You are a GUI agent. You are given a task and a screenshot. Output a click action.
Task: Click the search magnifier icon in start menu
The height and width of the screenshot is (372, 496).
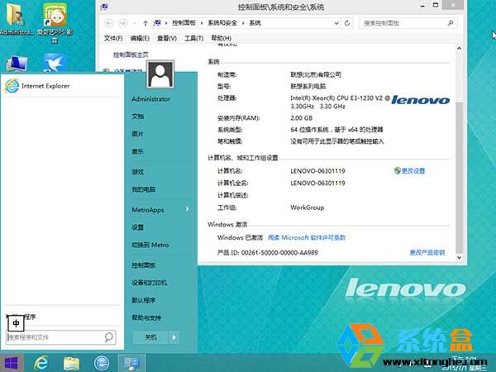[x=109, y=337]
